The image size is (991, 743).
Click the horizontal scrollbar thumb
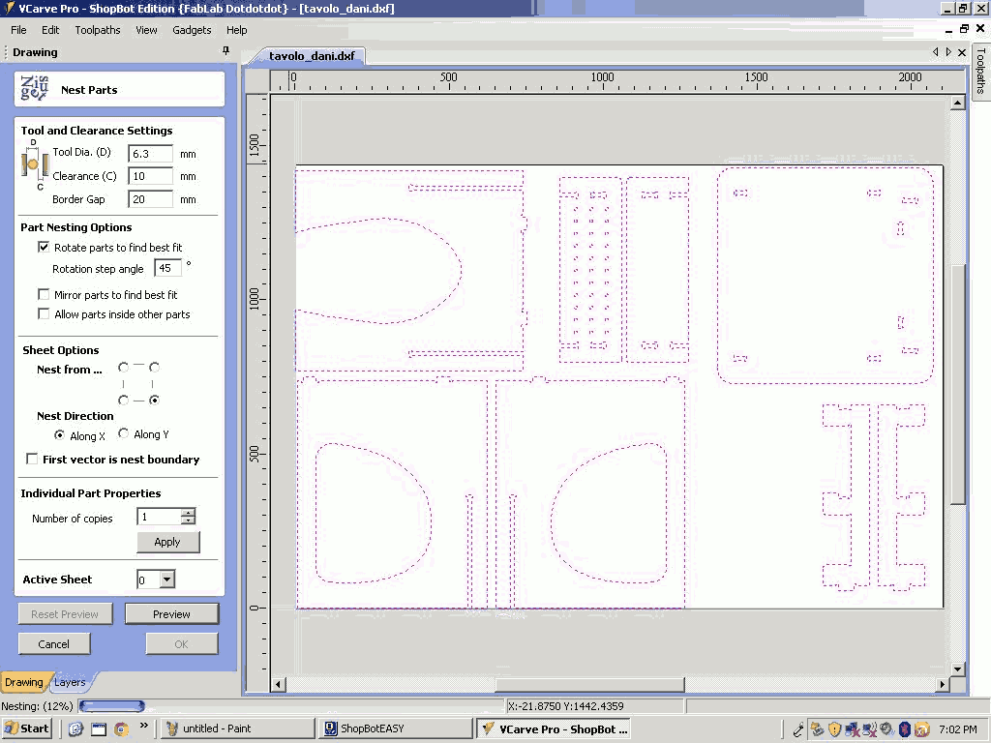589,684
